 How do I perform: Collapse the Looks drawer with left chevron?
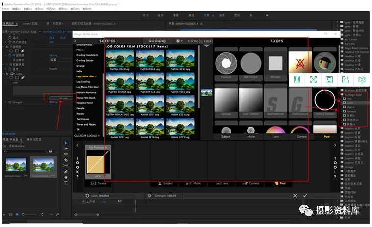click(77, 144)
